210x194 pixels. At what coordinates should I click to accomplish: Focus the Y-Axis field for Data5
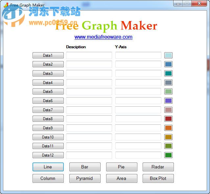[x=138, y=92]
